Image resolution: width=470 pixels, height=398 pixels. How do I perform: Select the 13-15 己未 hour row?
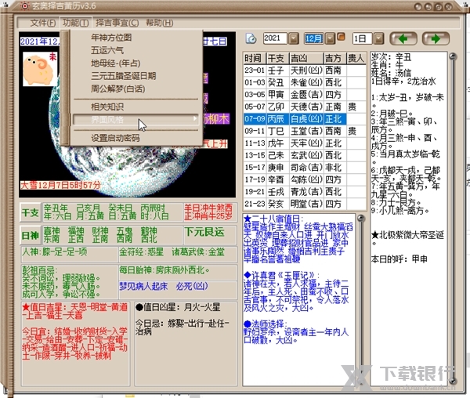(305, 155)
